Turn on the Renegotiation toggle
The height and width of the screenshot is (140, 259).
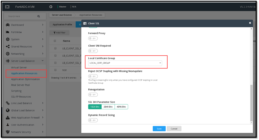coord(93,95)
